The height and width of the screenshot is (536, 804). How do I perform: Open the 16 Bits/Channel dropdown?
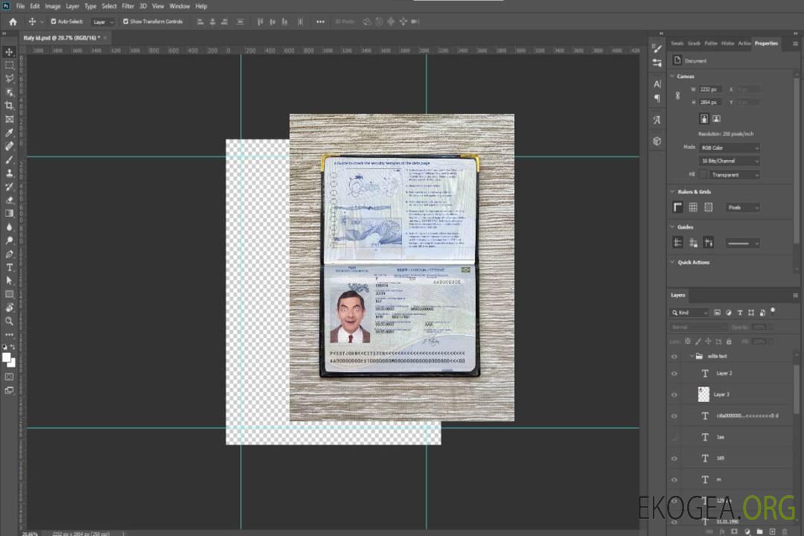tap(730, 161)
